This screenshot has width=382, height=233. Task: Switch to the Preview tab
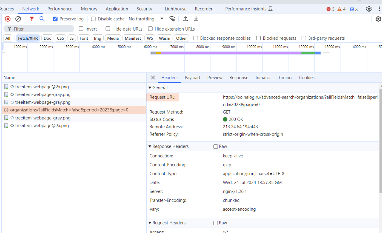pos(215,78)
